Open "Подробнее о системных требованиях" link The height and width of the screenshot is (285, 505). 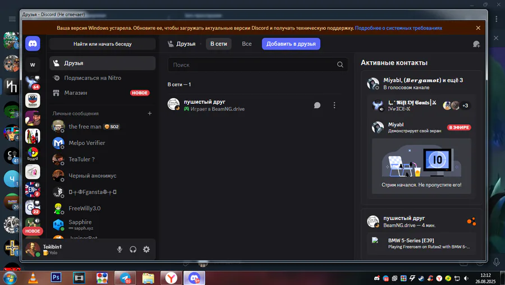pyautogui.click(x=398, y=28)
